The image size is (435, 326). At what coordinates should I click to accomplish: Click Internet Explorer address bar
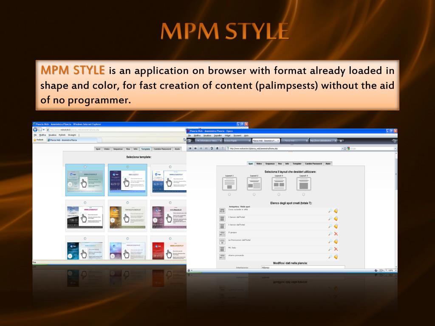(116, 129)
